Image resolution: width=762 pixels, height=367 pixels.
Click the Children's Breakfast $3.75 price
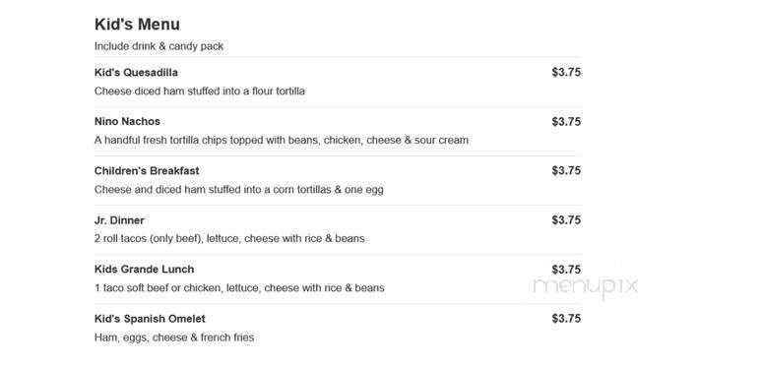click(x=566, y=171)
